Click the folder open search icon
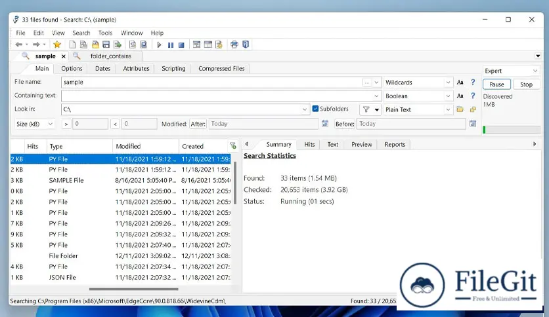 pos(95,45)
